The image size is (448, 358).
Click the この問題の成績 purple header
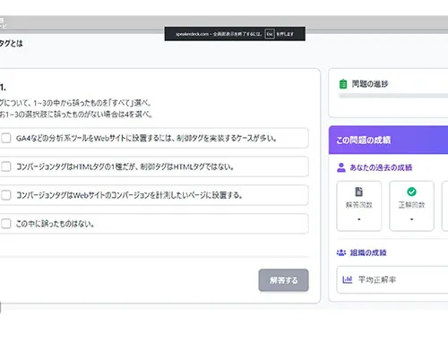(388, 140)
